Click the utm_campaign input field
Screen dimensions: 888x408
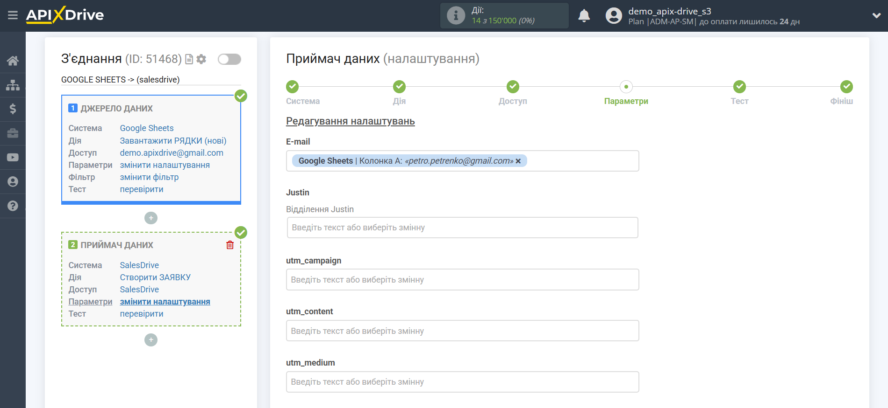click(x=463, y=280)
